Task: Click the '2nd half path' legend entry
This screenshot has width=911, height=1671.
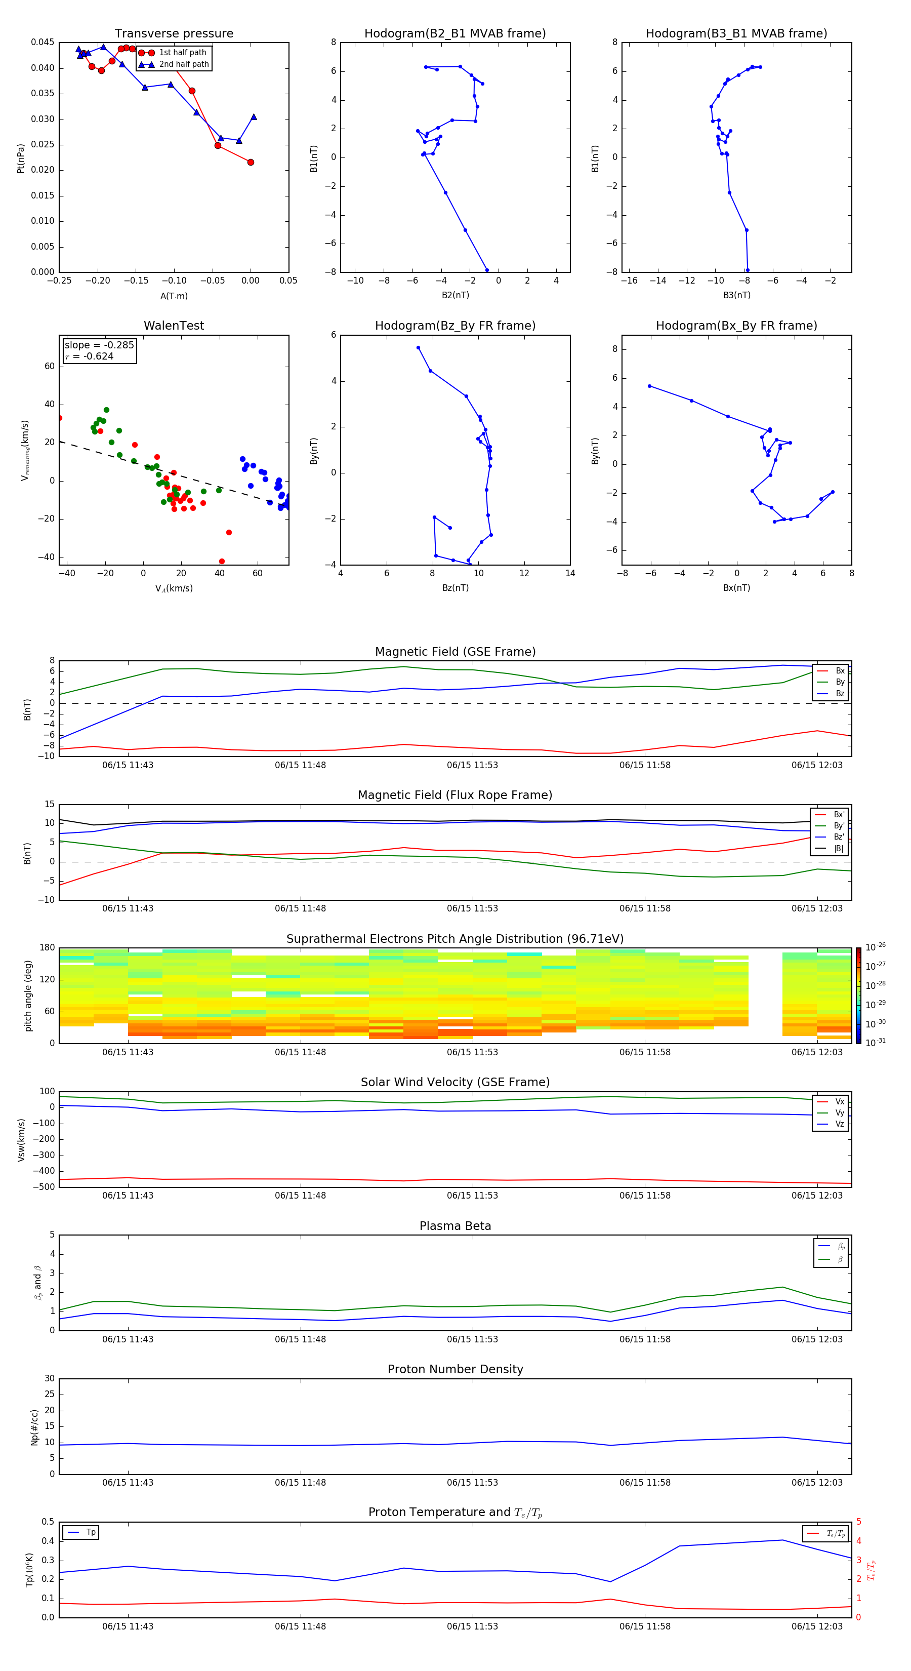Action: coord(173,64)
